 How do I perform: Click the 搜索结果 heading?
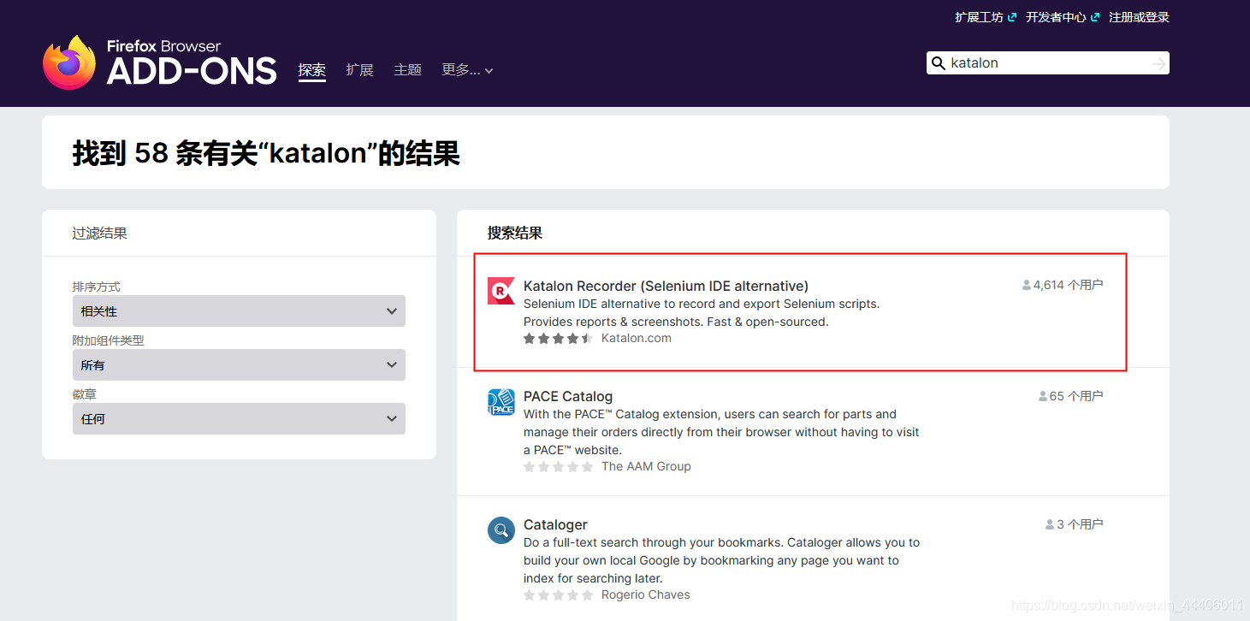click(x=515, y=234)
